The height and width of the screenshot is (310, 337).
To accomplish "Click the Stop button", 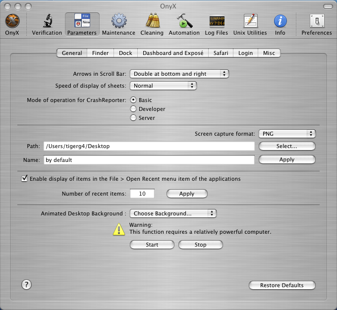I will (201, 245).
